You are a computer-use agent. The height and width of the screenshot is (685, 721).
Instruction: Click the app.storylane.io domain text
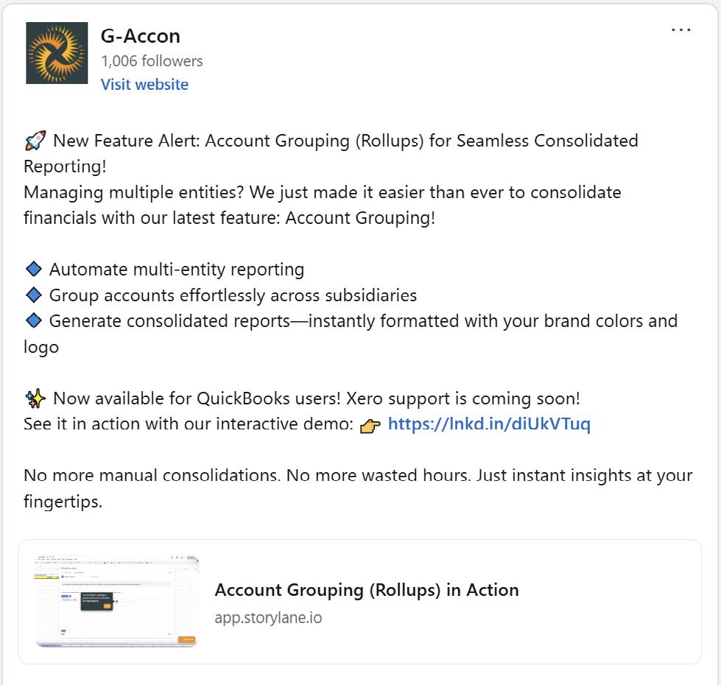pyautogui.click(x=268, y=618)
